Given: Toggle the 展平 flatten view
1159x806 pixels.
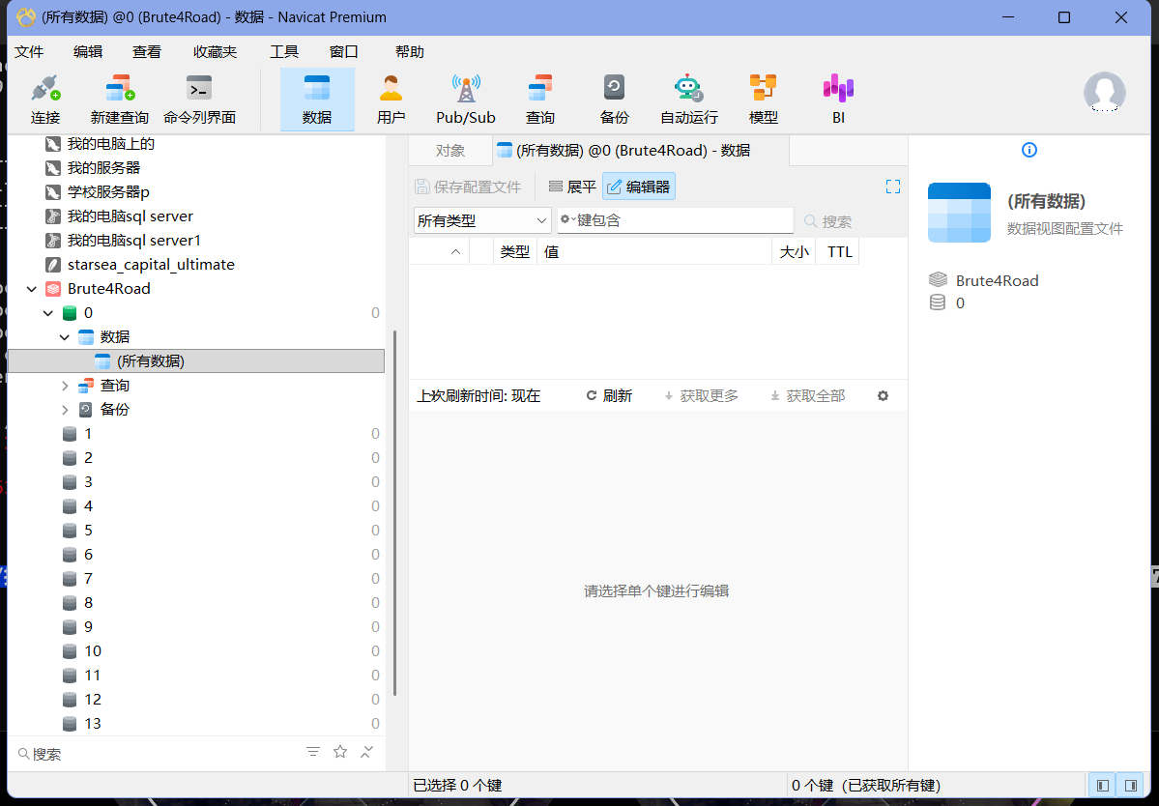Looking at the screenshot, I should point(572,187).
